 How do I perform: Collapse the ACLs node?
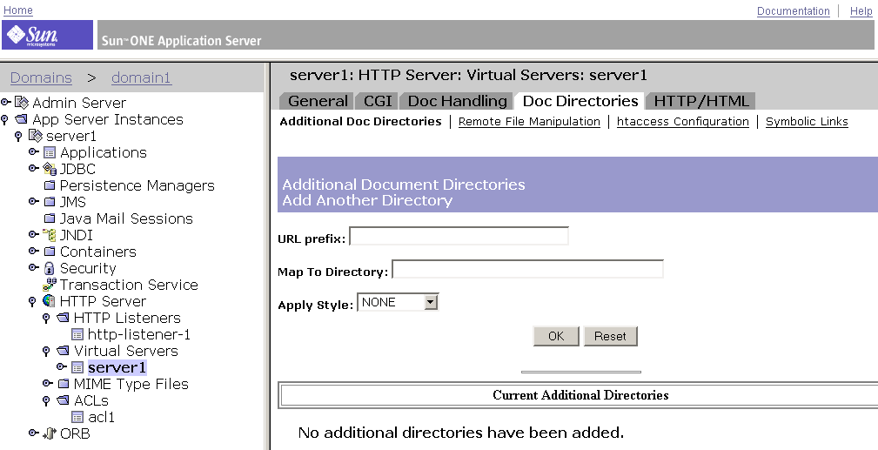[x=46, y=401]
